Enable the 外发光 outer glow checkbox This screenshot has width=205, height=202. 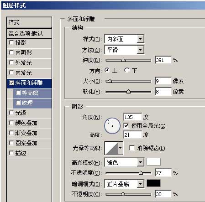click(x=11, y=63)
